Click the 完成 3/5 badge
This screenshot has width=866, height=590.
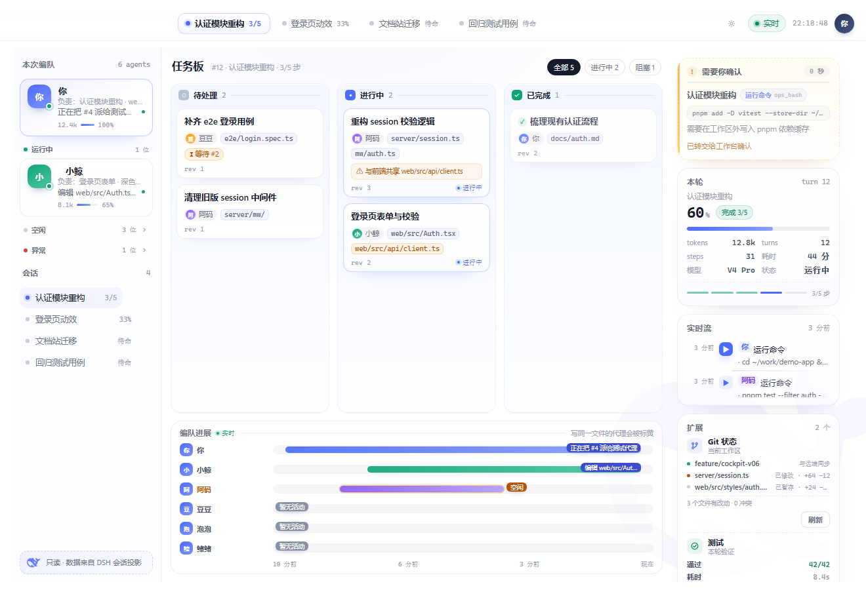pyautogui.click(x=734, y=212)
